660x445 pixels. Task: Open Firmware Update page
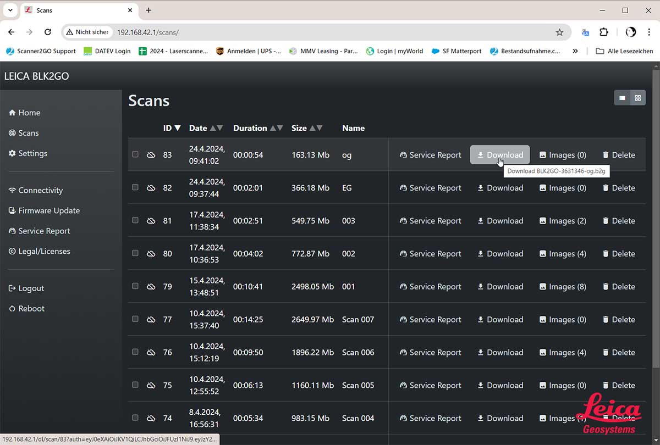[45, 210]
